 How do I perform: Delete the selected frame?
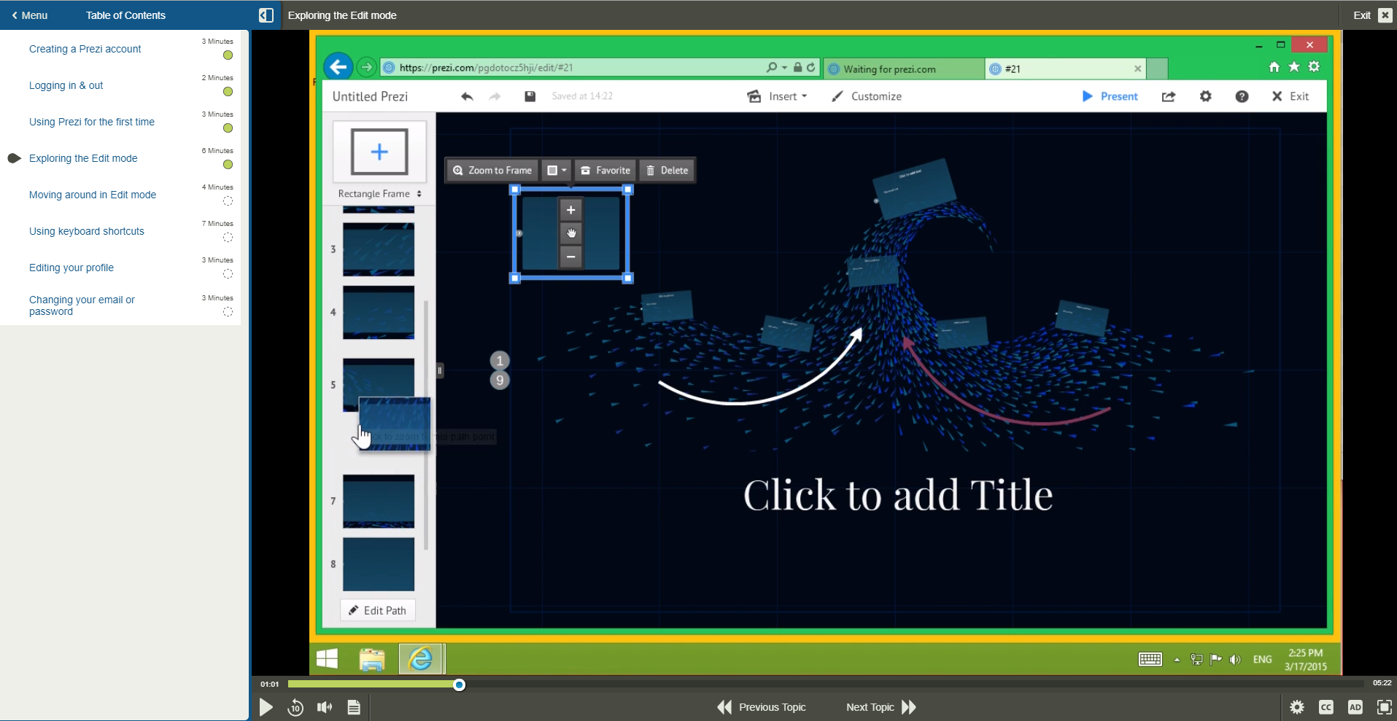pos(666,170)
